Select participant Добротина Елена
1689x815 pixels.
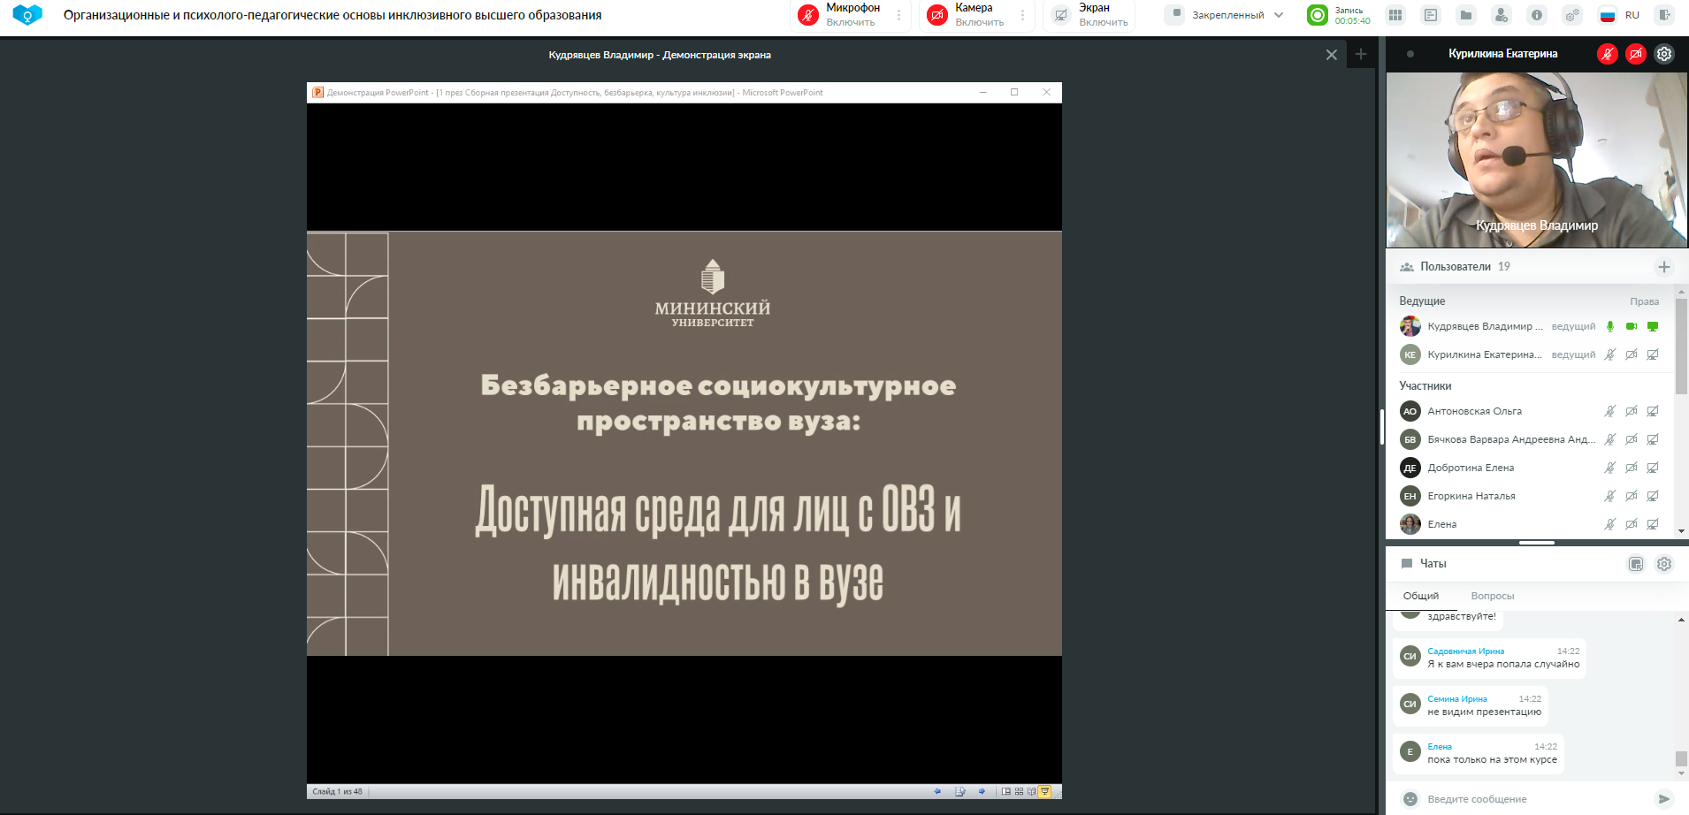click(x=1470, y=468)
